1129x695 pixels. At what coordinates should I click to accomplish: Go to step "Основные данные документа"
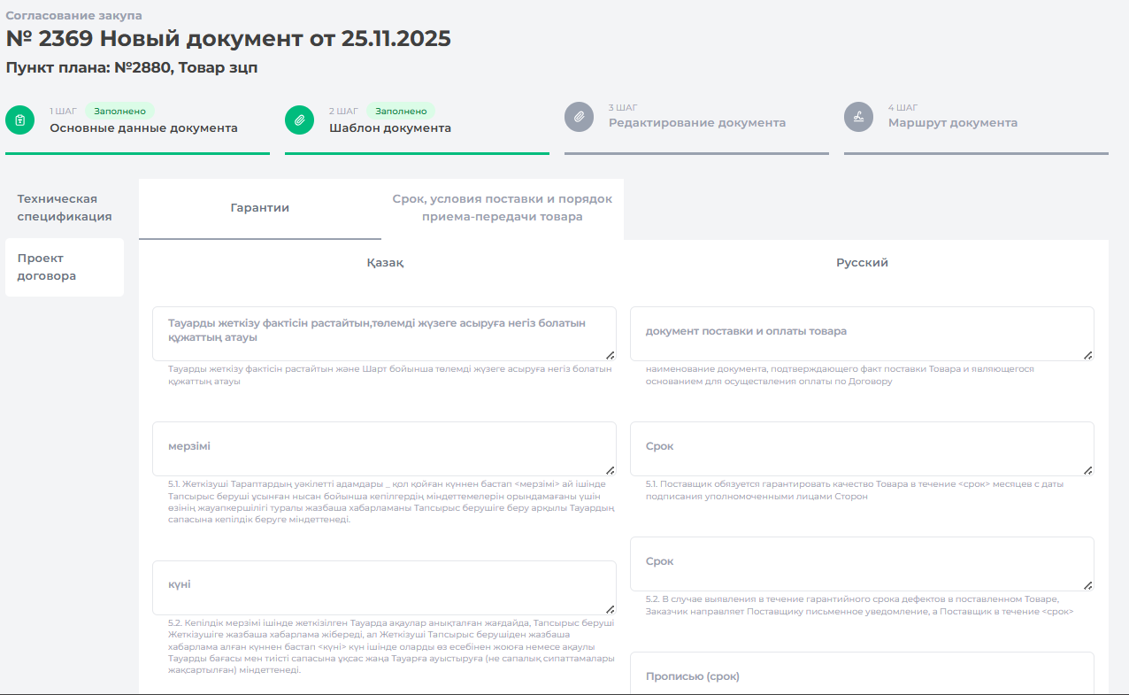pyautogui.click(x=143, y=128)
